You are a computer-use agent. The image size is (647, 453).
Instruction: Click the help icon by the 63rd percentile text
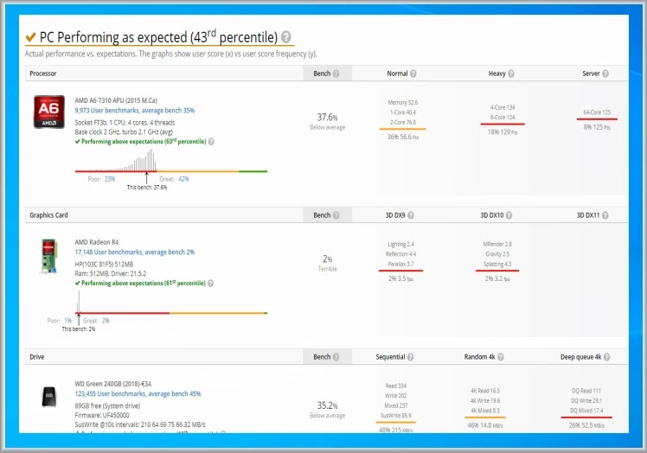click(211, 142)
